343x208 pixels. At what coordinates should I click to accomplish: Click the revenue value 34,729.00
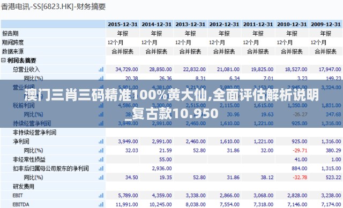(126, 70)
